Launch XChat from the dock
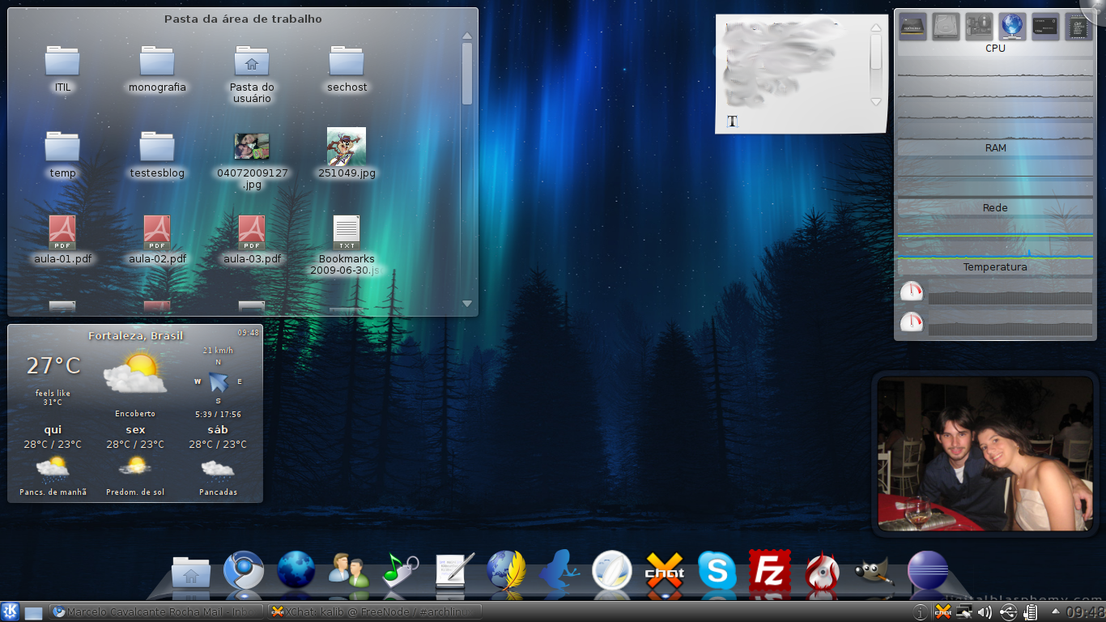The width and height of the screenshot is (1106, 622). pyautogui.click(x=664, y=573)
